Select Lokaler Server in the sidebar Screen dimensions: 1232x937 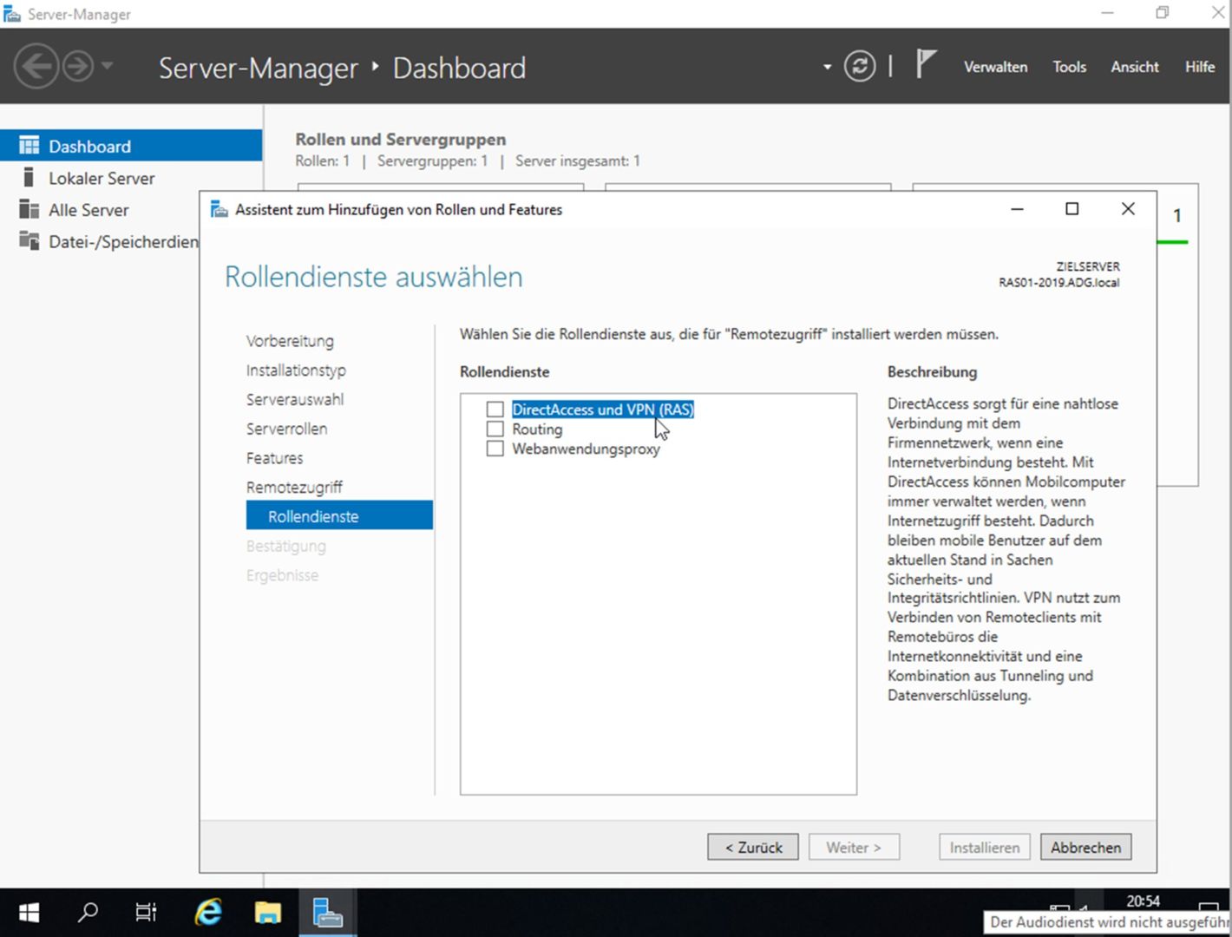coord(102,179)
